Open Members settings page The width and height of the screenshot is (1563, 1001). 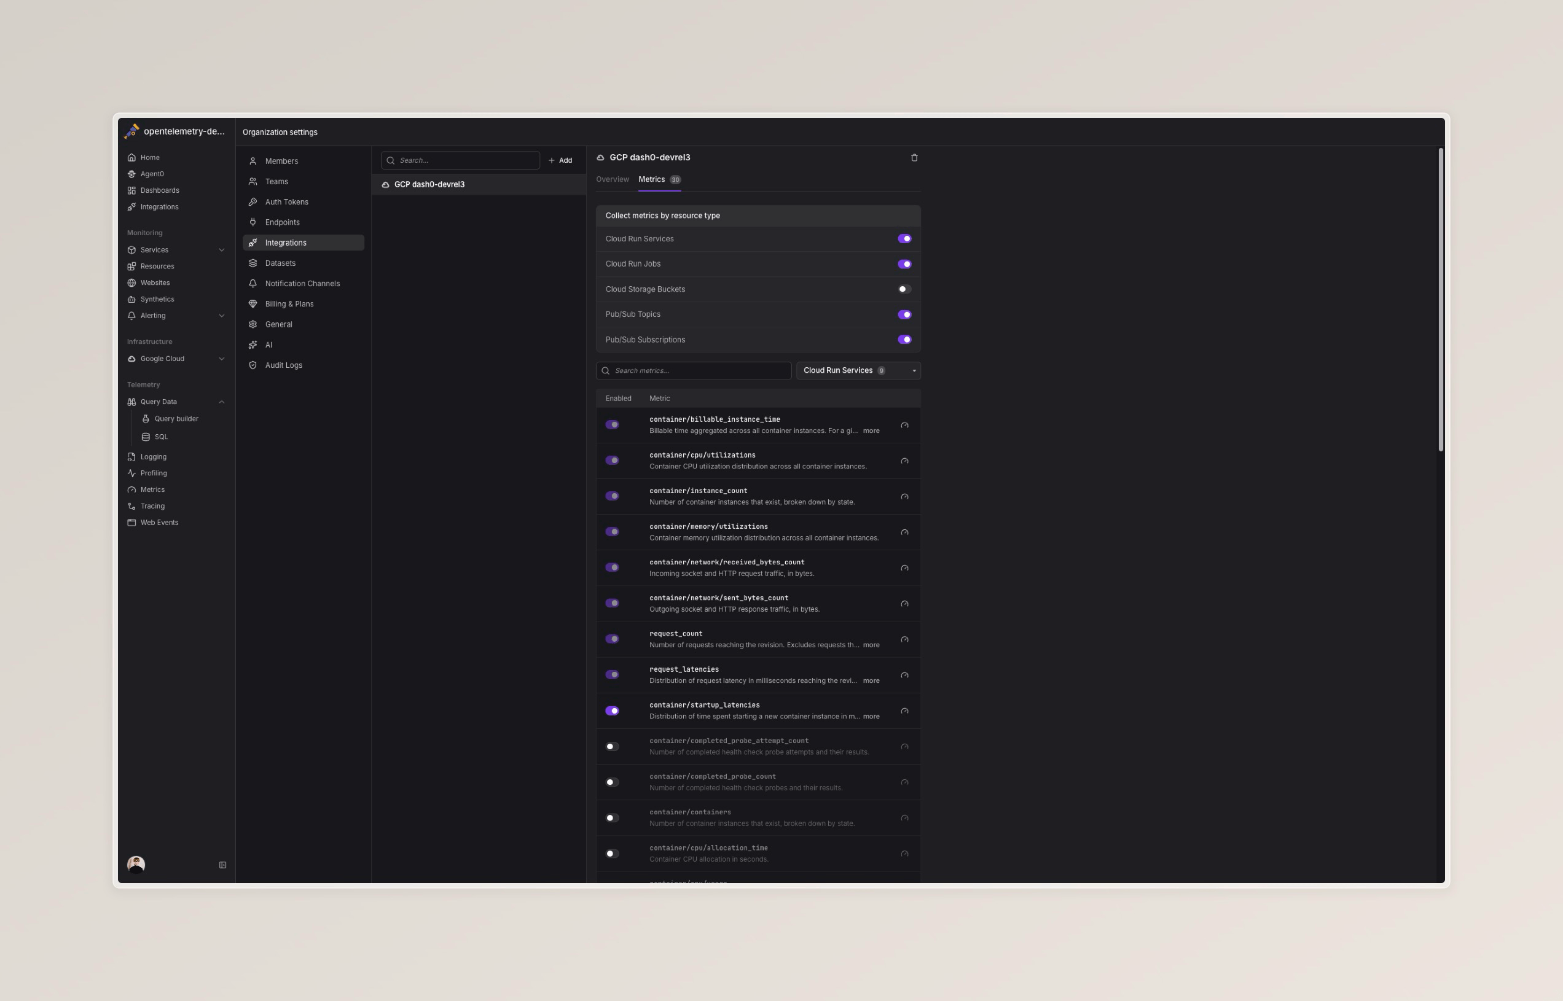[x=303, y=161]
